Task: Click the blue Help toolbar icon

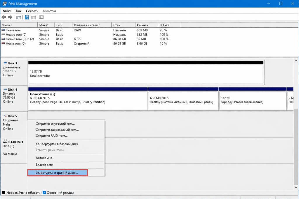Action: (x=27, y=17)
